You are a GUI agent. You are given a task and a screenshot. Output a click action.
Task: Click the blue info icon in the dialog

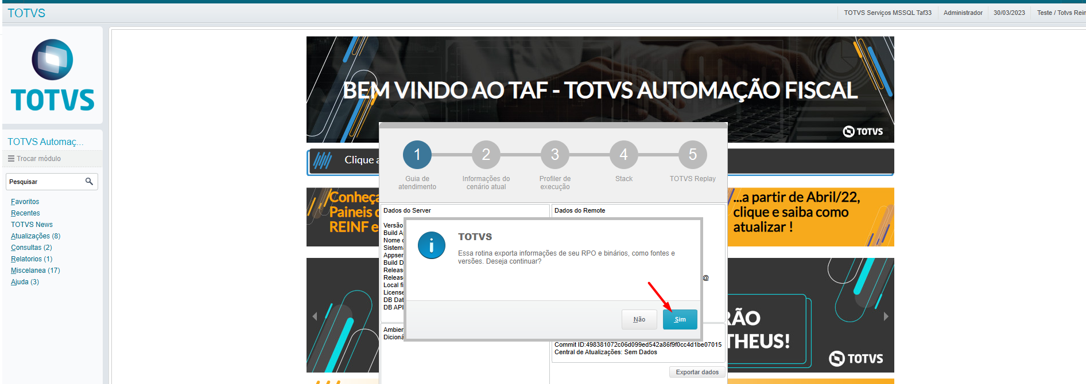point(432,245)
